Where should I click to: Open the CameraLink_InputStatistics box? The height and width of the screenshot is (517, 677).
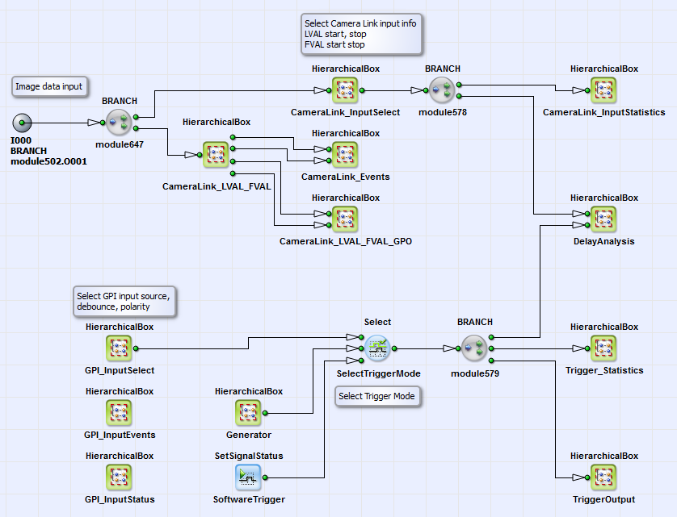tap(603, 91)
